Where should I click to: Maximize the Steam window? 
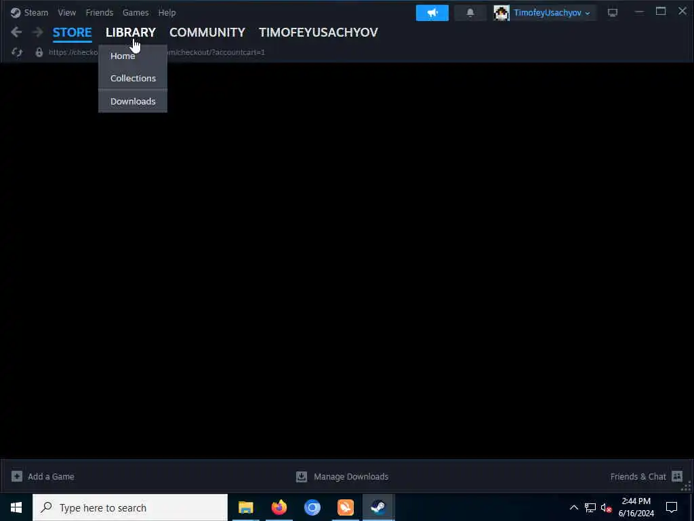(x=661, y=12)
